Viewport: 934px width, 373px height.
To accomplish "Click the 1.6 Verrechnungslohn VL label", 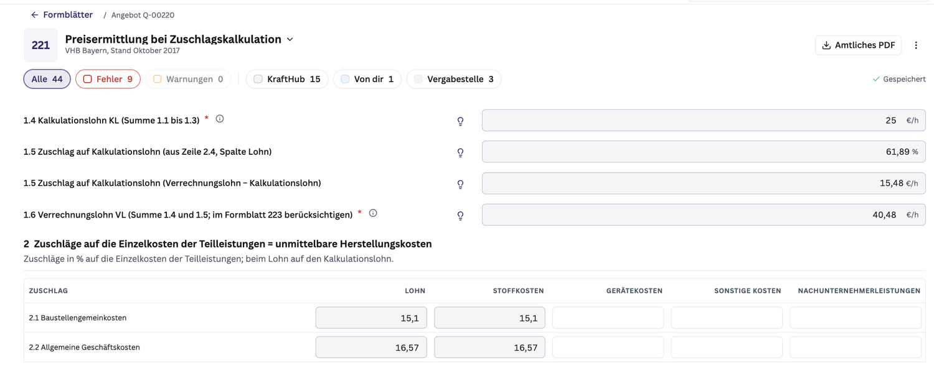I will tap(188, 214).
